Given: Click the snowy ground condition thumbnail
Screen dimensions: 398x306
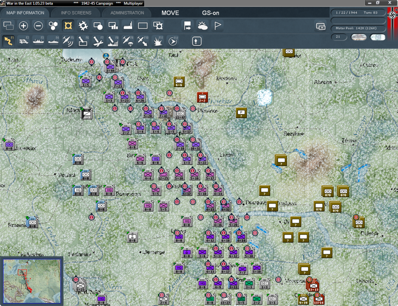Looking at the screenshot, I should click(x=358, y=37).
